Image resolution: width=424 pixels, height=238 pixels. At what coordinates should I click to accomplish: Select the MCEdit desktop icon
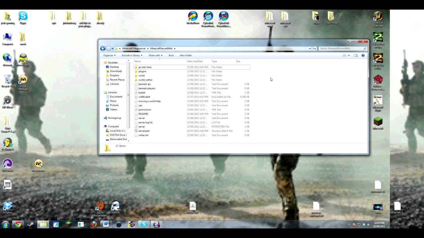8,187
